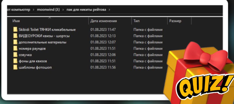
Task: Expand the chevron after пак для никиты рейтова
Action: [x=109, y=10]
